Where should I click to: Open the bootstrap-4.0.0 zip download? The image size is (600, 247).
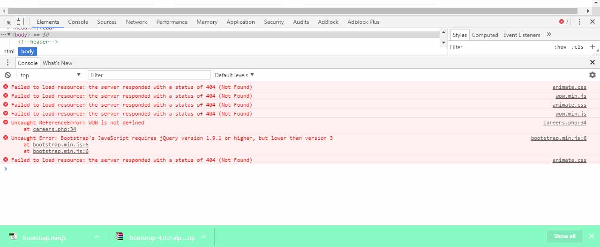coord(156,237)
